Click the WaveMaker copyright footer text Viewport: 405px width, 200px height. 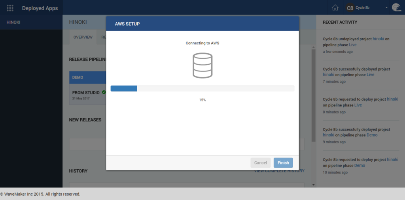pos(40,194)
